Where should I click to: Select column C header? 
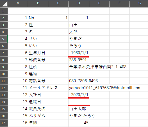click(58, 4)
